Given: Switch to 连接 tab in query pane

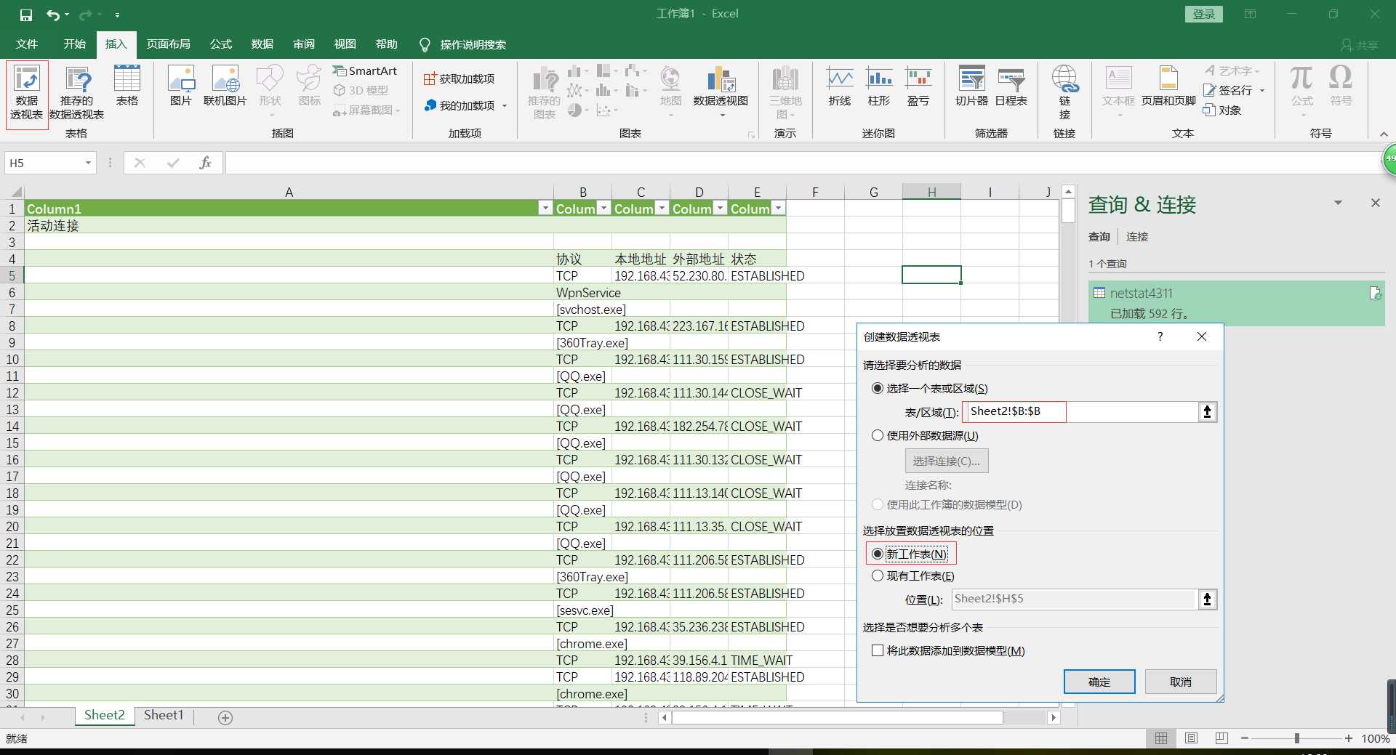Looking at the screenshot, I should tap(1137, 237).
